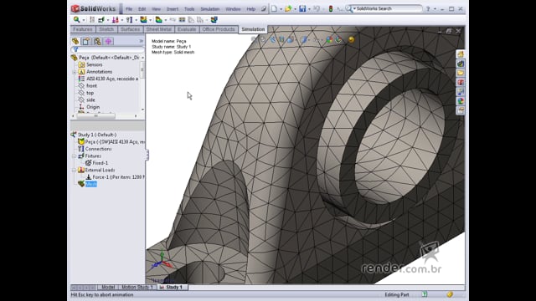Open the PropertyManager tab

tap(85, 41)
